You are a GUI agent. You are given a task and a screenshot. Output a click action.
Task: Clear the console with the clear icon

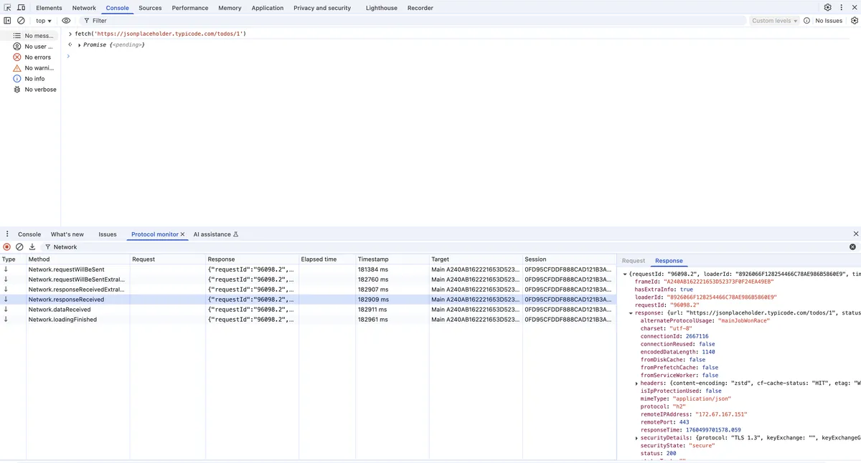[21, 21]
